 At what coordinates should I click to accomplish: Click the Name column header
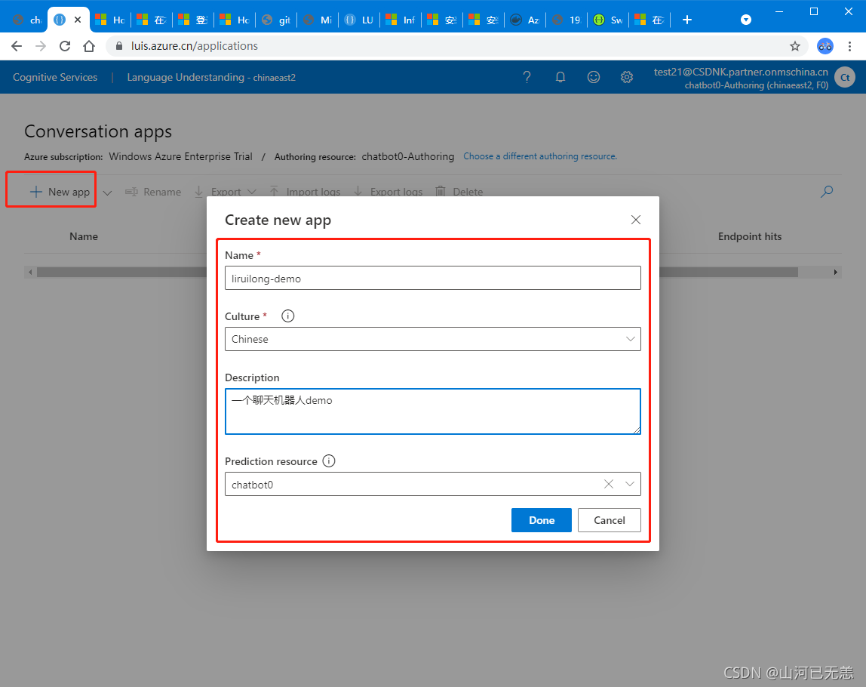84,236
